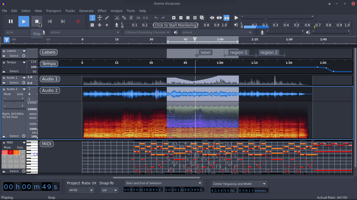This screenshot has height=200, width=357.
Task: Open the Transport menu
Action: (53, 11)
